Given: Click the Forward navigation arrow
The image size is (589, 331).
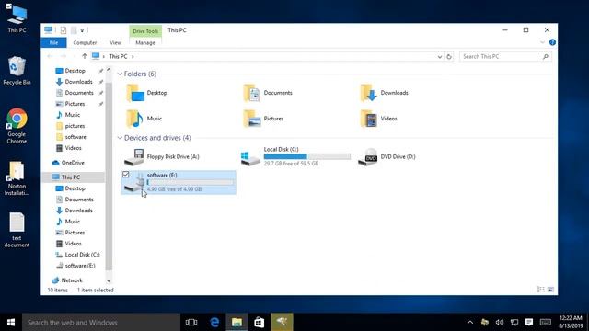Looking at the screenshot, I should point(64,56).
